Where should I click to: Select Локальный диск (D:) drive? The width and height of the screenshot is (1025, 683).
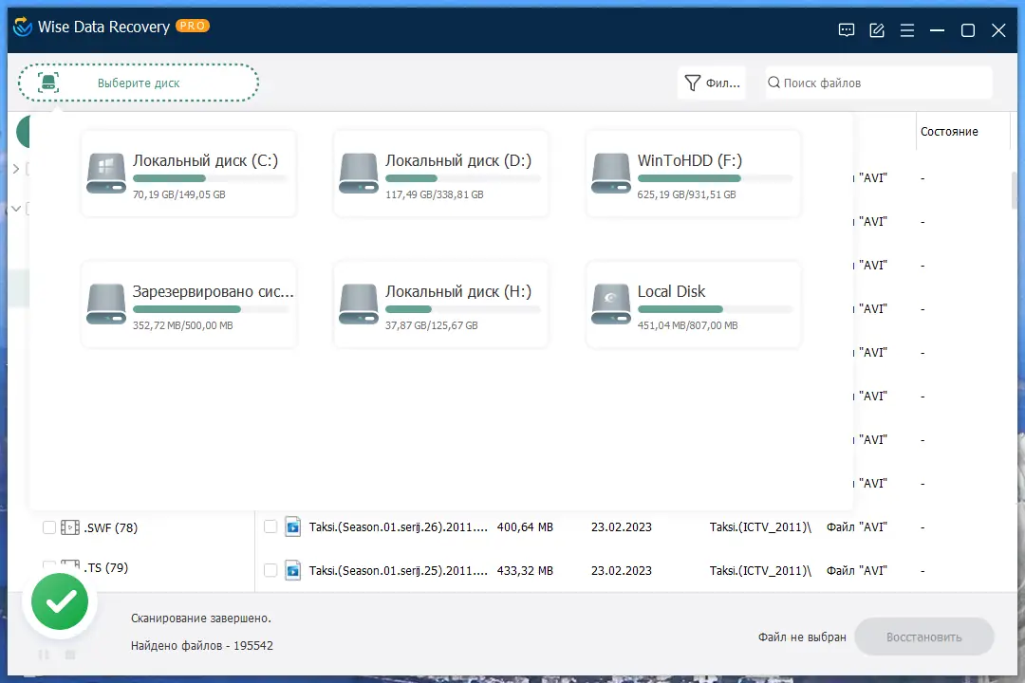[x=440, y=174]
